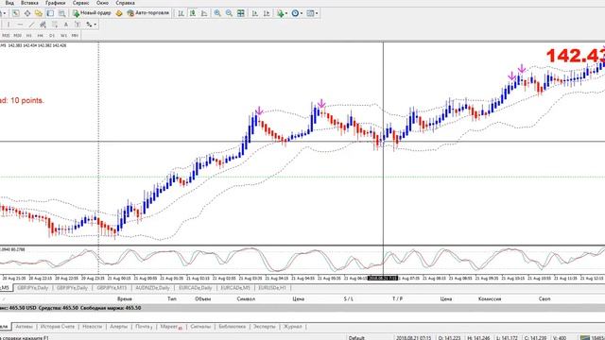Image resolution: width=605 pixels, height=340 pixels.
Task: Switch to AUDNZDe,Daily chart tab
Action: [x=153, y=288]
